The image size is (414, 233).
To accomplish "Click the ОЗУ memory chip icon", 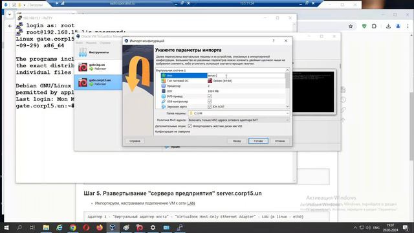I will 164,91.
